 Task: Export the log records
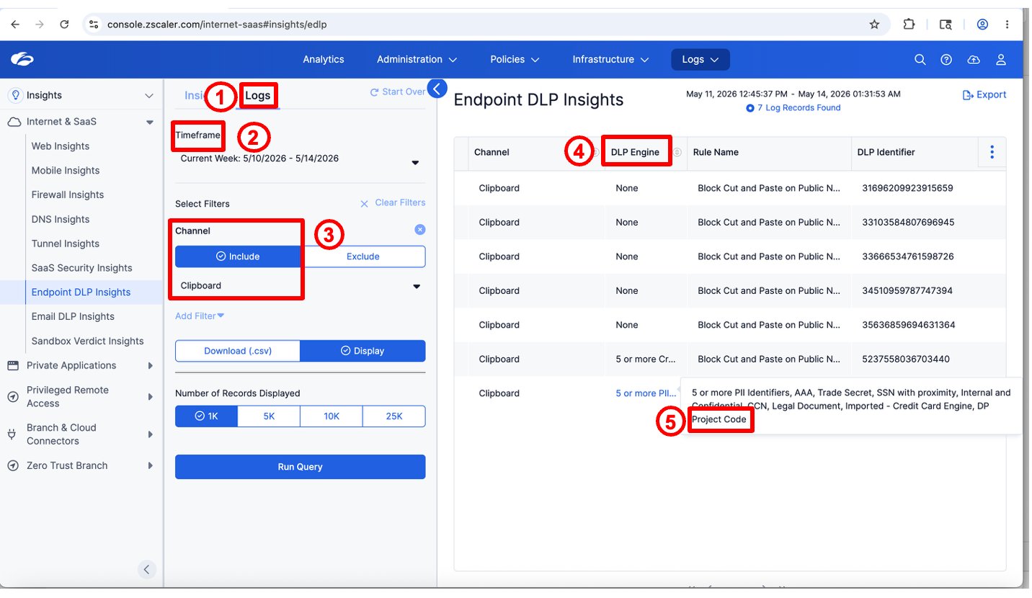pyautogui.click(x=984, y=94)
